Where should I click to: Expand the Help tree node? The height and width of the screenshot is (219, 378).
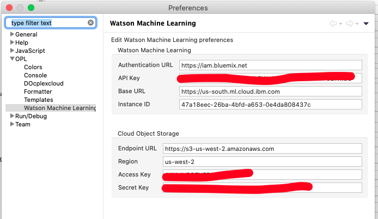tap(12, 42)
